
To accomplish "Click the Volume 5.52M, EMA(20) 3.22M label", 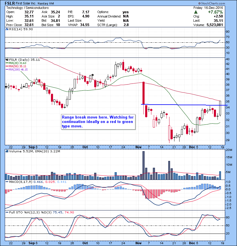I will tap(34, 151).
